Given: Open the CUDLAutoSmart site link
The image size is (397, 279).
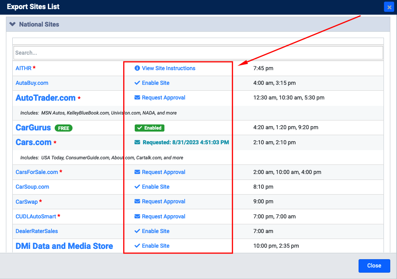Looking at the screenshot, I should [36, 216].
